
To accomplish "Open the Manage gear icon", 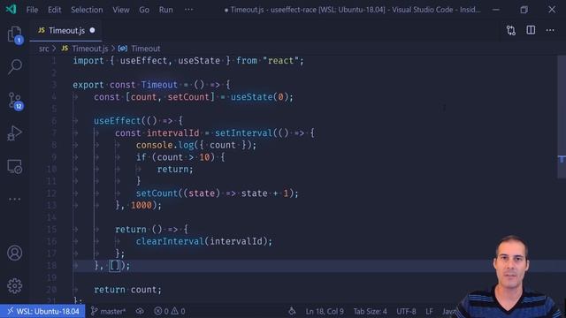I will 14,285.
